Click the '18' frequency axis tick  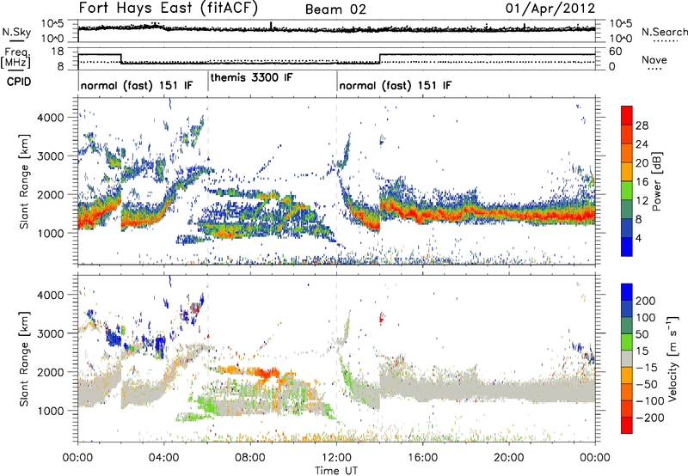[x=57, y=52]
